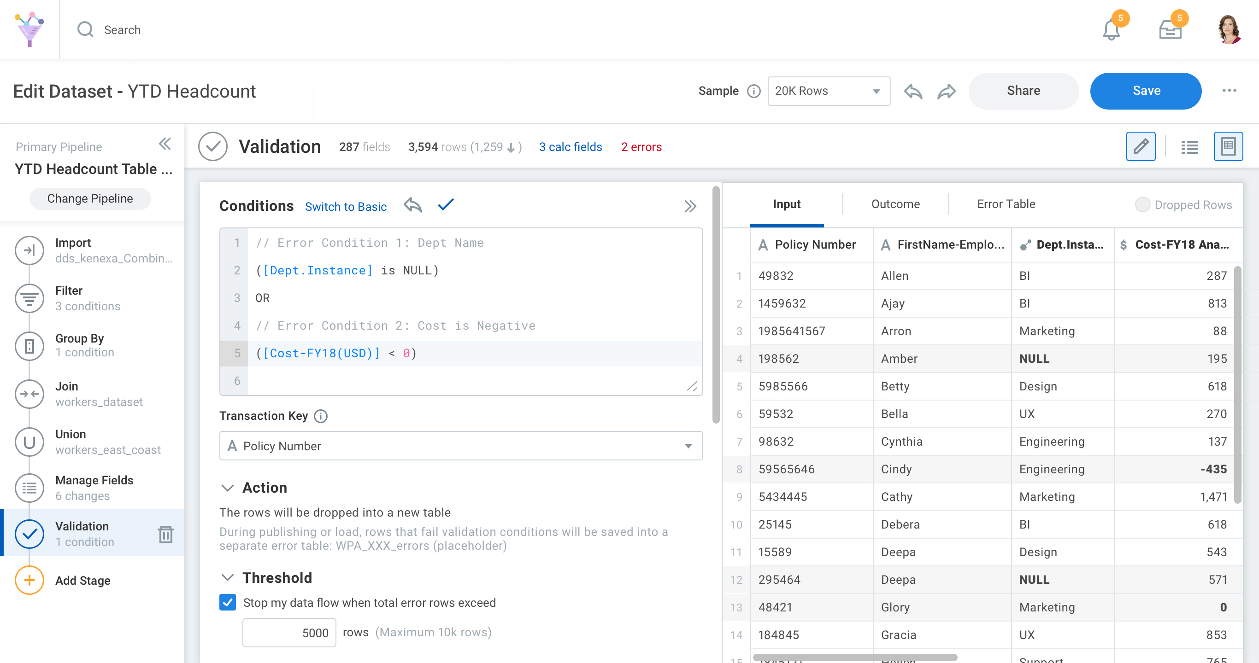Open the Policy Number transaction key dropdown
Image resolution: width=1259 pixels, height=663 pixels.
[460, 446]
